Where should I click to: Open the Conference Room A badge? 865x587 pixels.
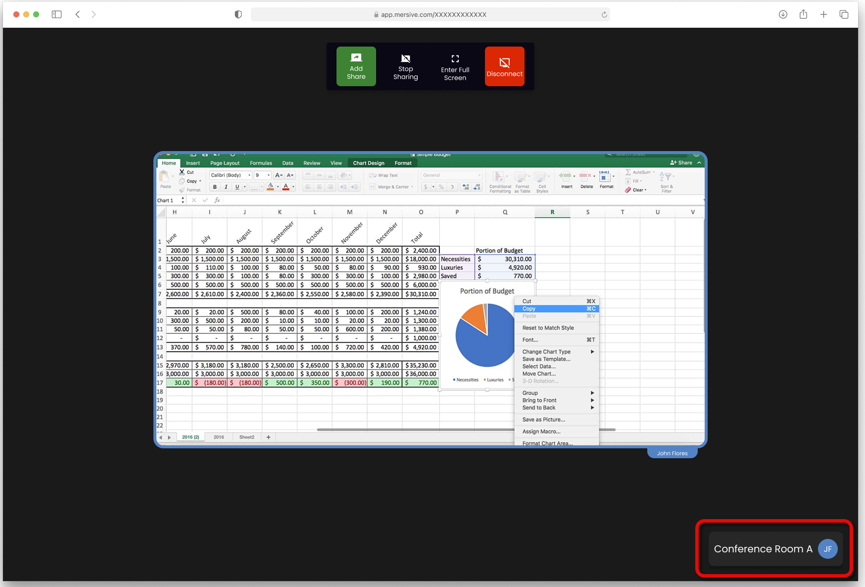coord(775,549)
